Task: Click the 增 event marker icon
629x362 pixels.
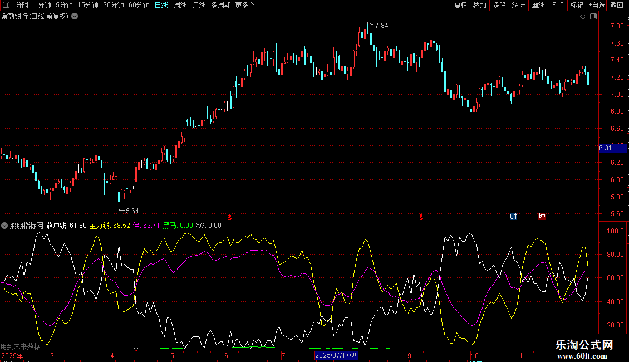Action: (542, 217)
